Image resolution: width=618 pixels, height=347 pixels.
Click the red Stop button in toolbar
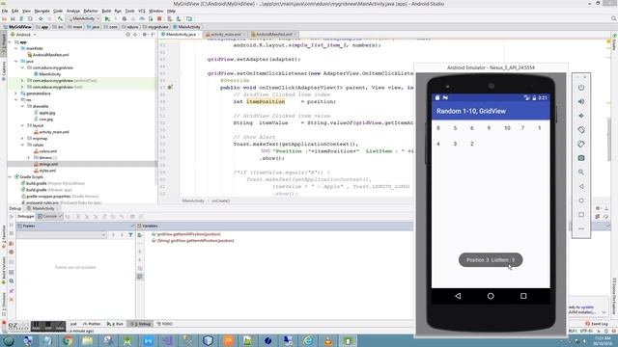pos(159,18)
